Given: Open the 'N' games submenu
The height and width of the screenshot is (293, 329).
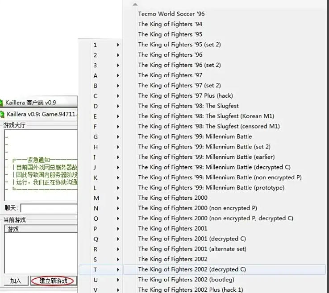Looking at the screenshot, I should point(100,208).
